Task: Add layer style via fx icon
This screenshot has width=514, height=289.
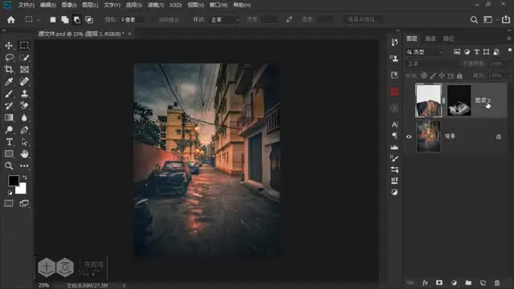Action: pos(425,283)
